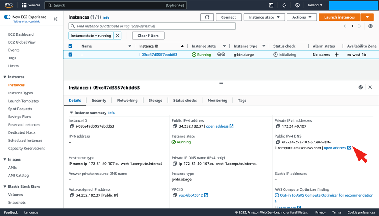Screen dimensions: 379x216
Task: Click the top navigation Search field
Action: pyautogui.click(x=116, y=5)
